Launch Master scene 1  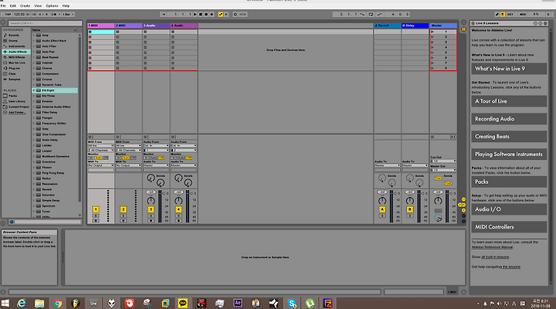[x=432, y=32]
